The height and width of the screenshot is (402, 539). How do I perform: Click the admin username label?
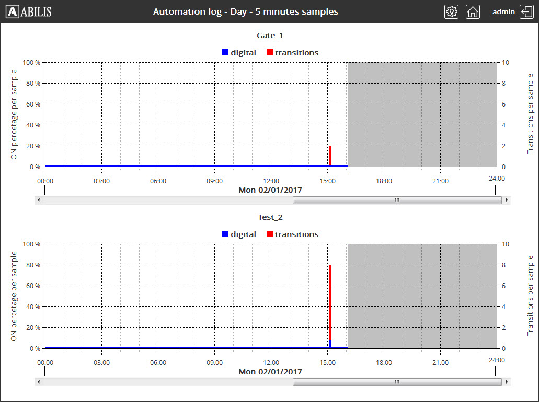[503, 11]
